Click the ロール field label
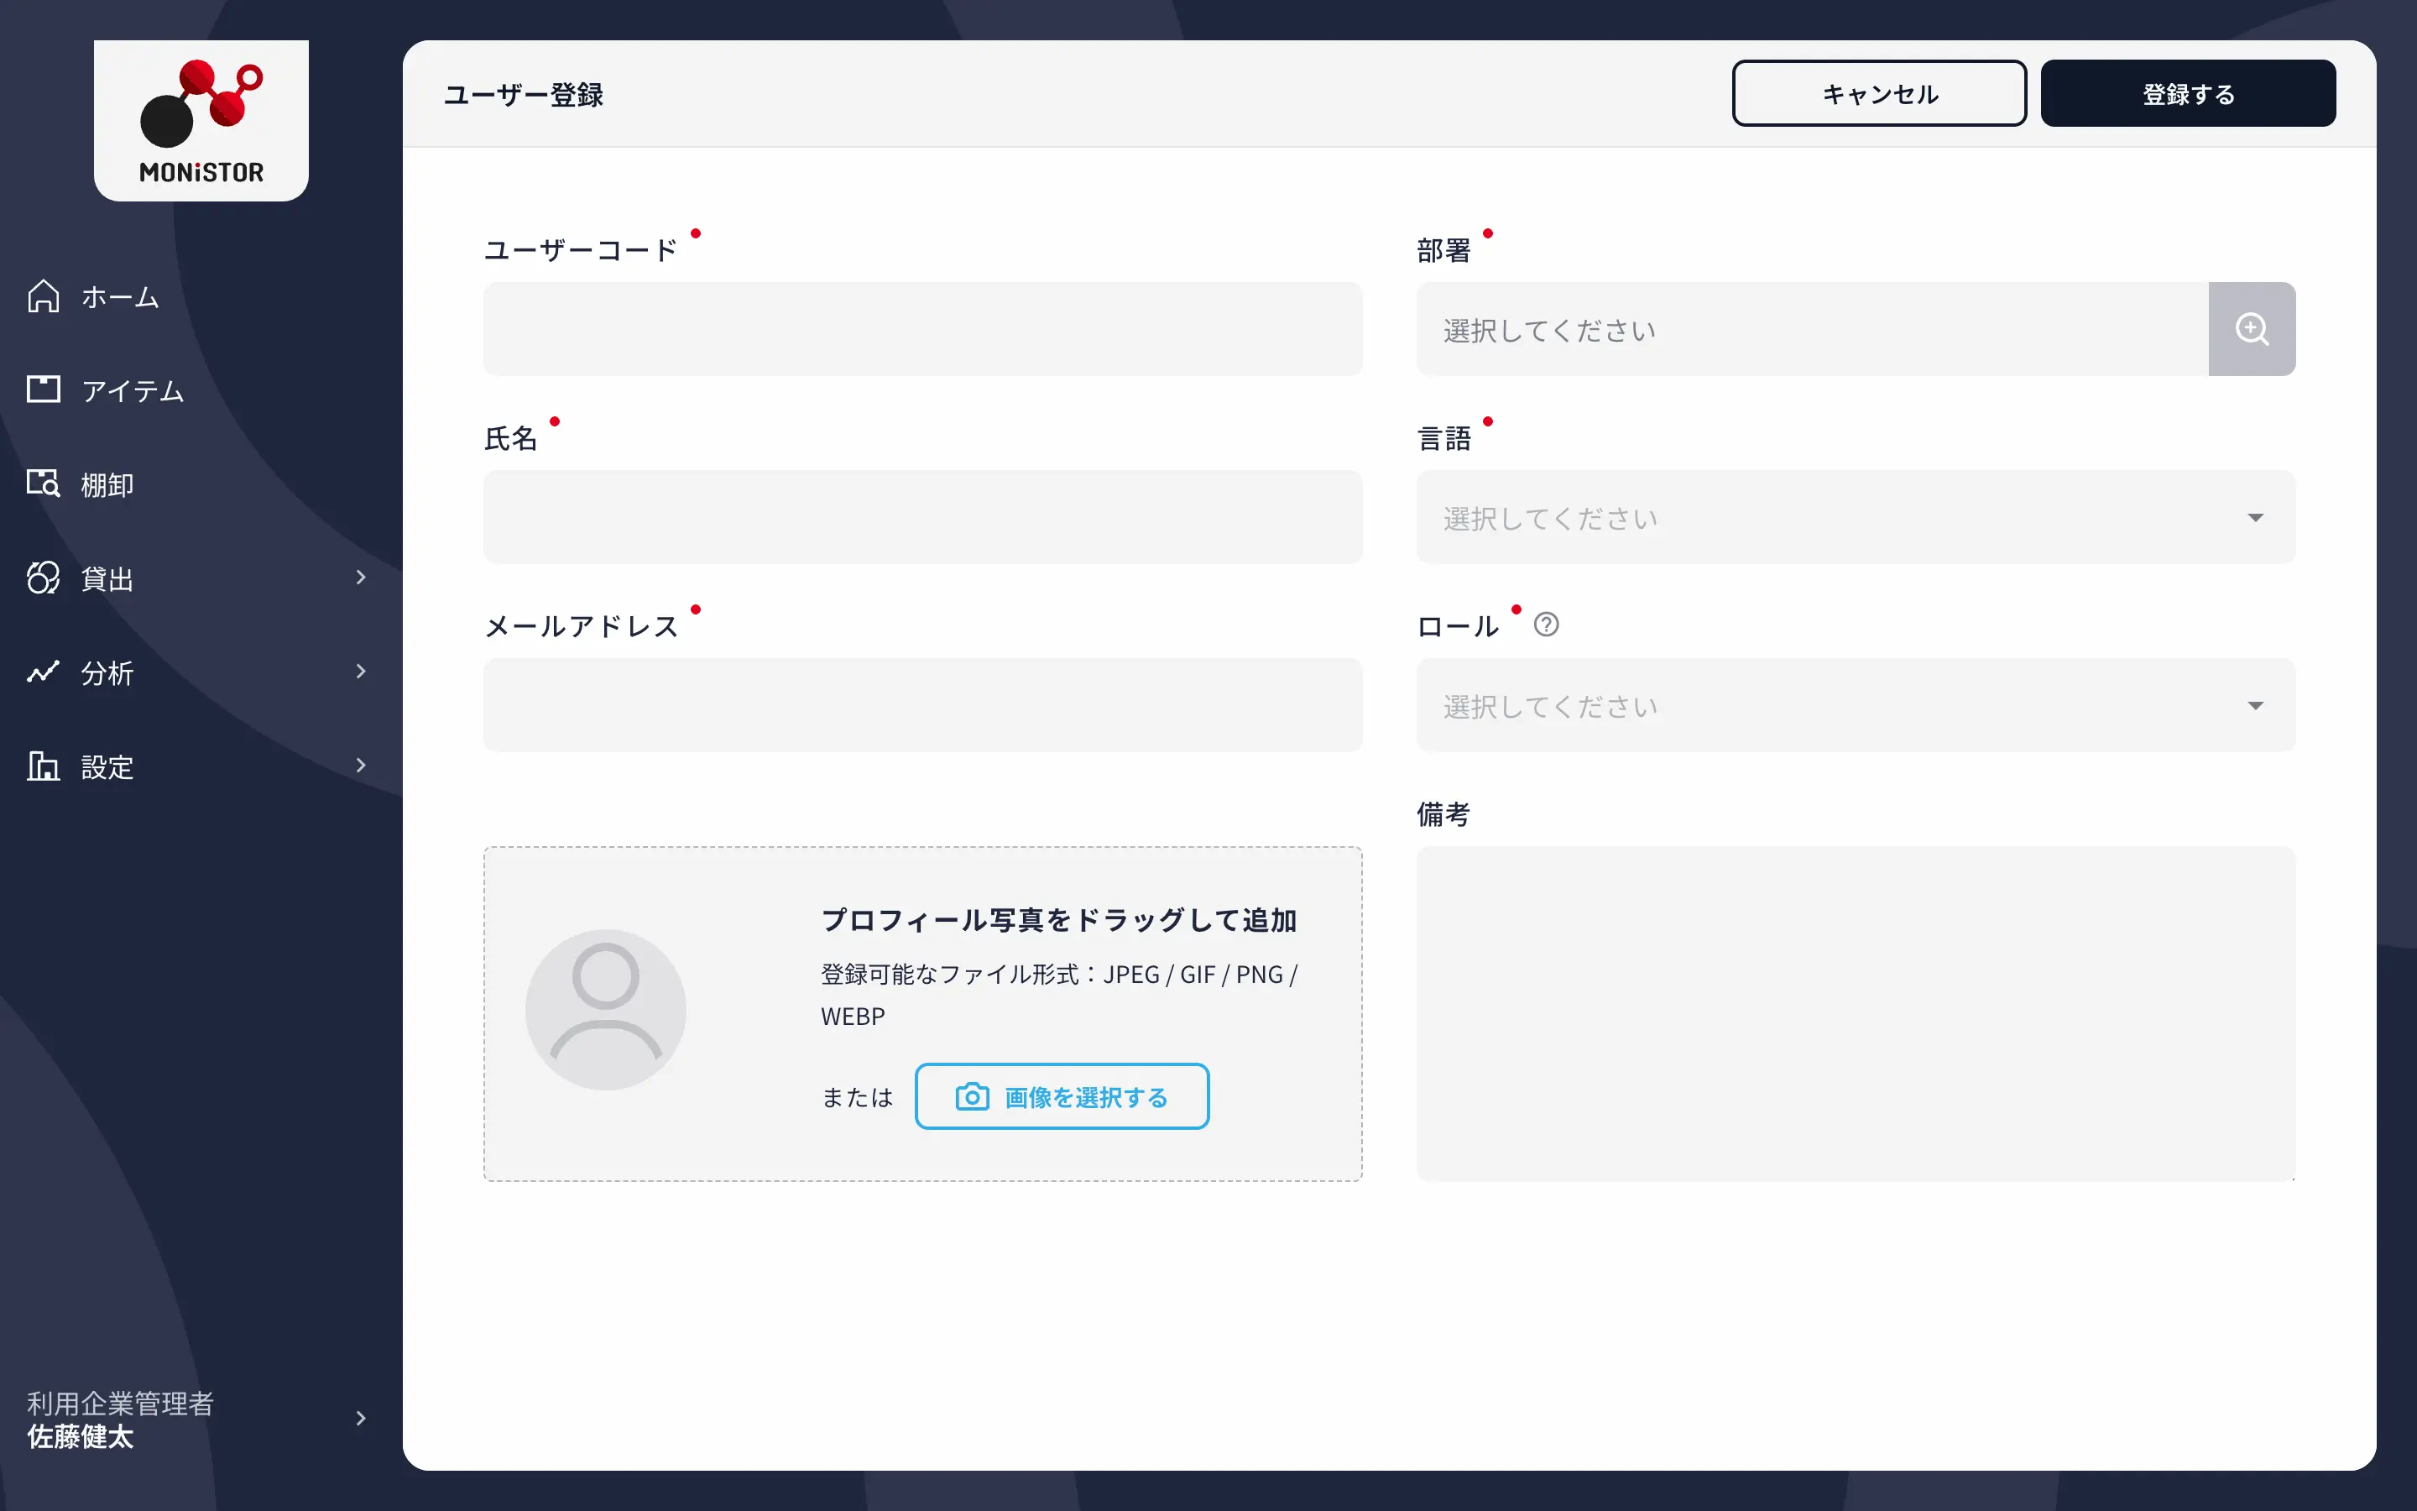 (1457, 625)
